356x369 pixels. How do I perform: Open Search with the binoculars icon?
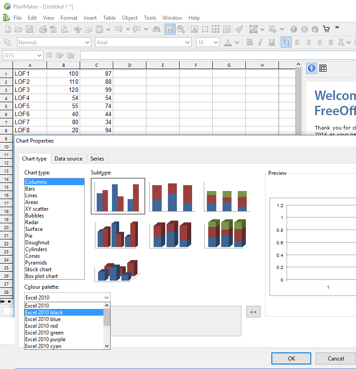pos(156,29)
